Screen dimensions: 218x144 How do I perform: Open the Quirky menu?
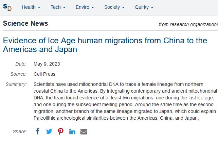pyautogui.click(x=142, y=7)
